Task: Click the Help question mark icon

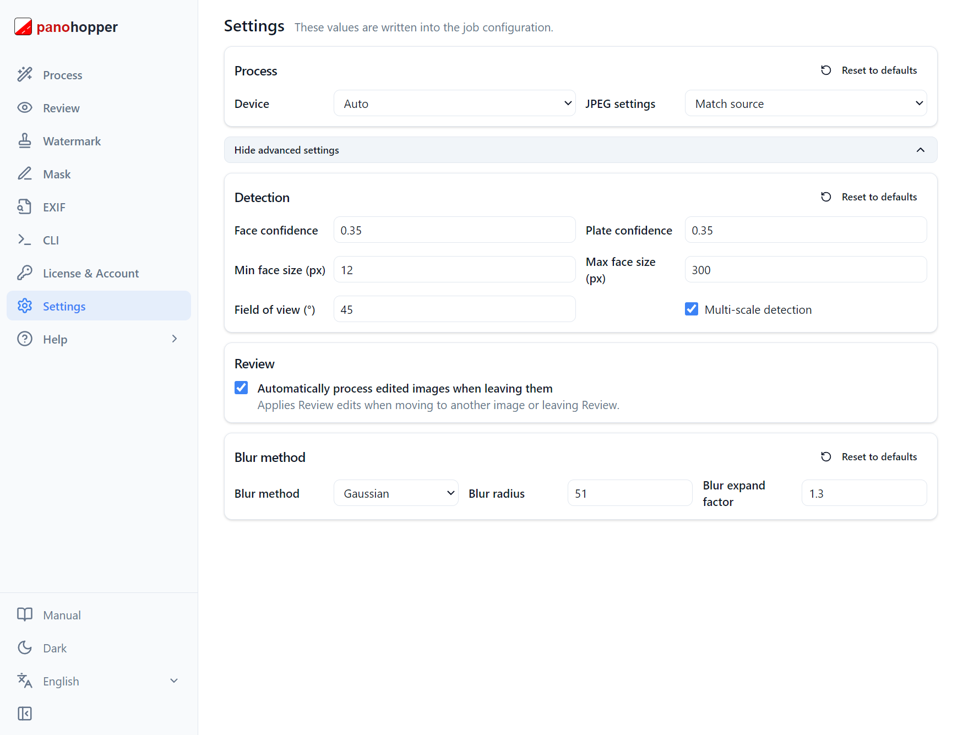Action: pos(25,339)
